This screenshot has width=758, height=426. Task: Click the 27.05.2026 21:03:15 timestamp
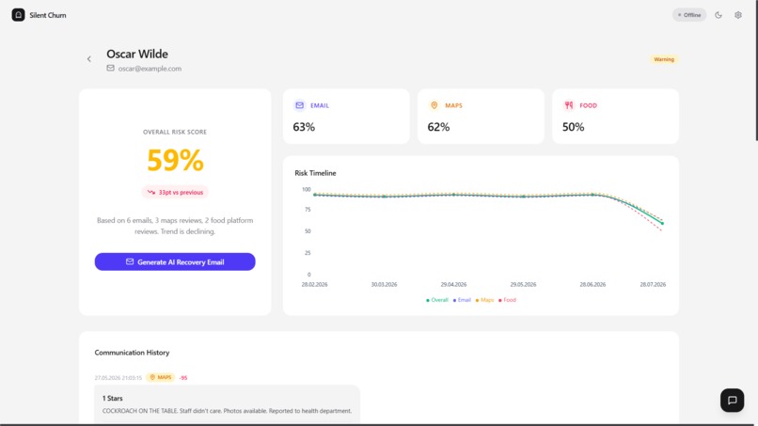pyautogui.click(x=118, y=378)
